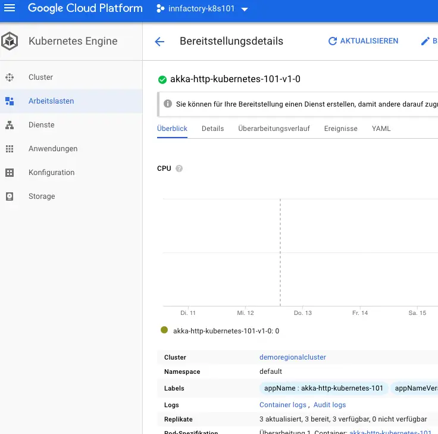Open the Cluster section
The width and height of the screenshot is (438, 434).
click(x=71, y=77)
